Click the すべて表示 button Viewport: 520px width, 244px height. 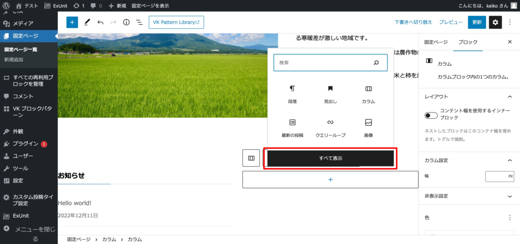331,158
